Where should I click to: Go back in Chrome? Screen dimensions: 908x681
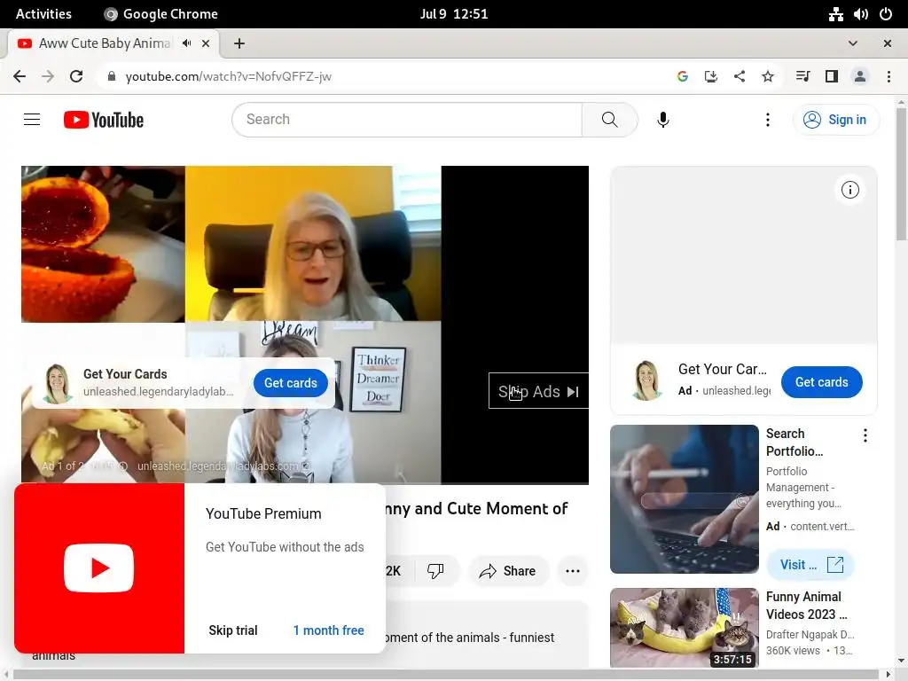[20, 76]
